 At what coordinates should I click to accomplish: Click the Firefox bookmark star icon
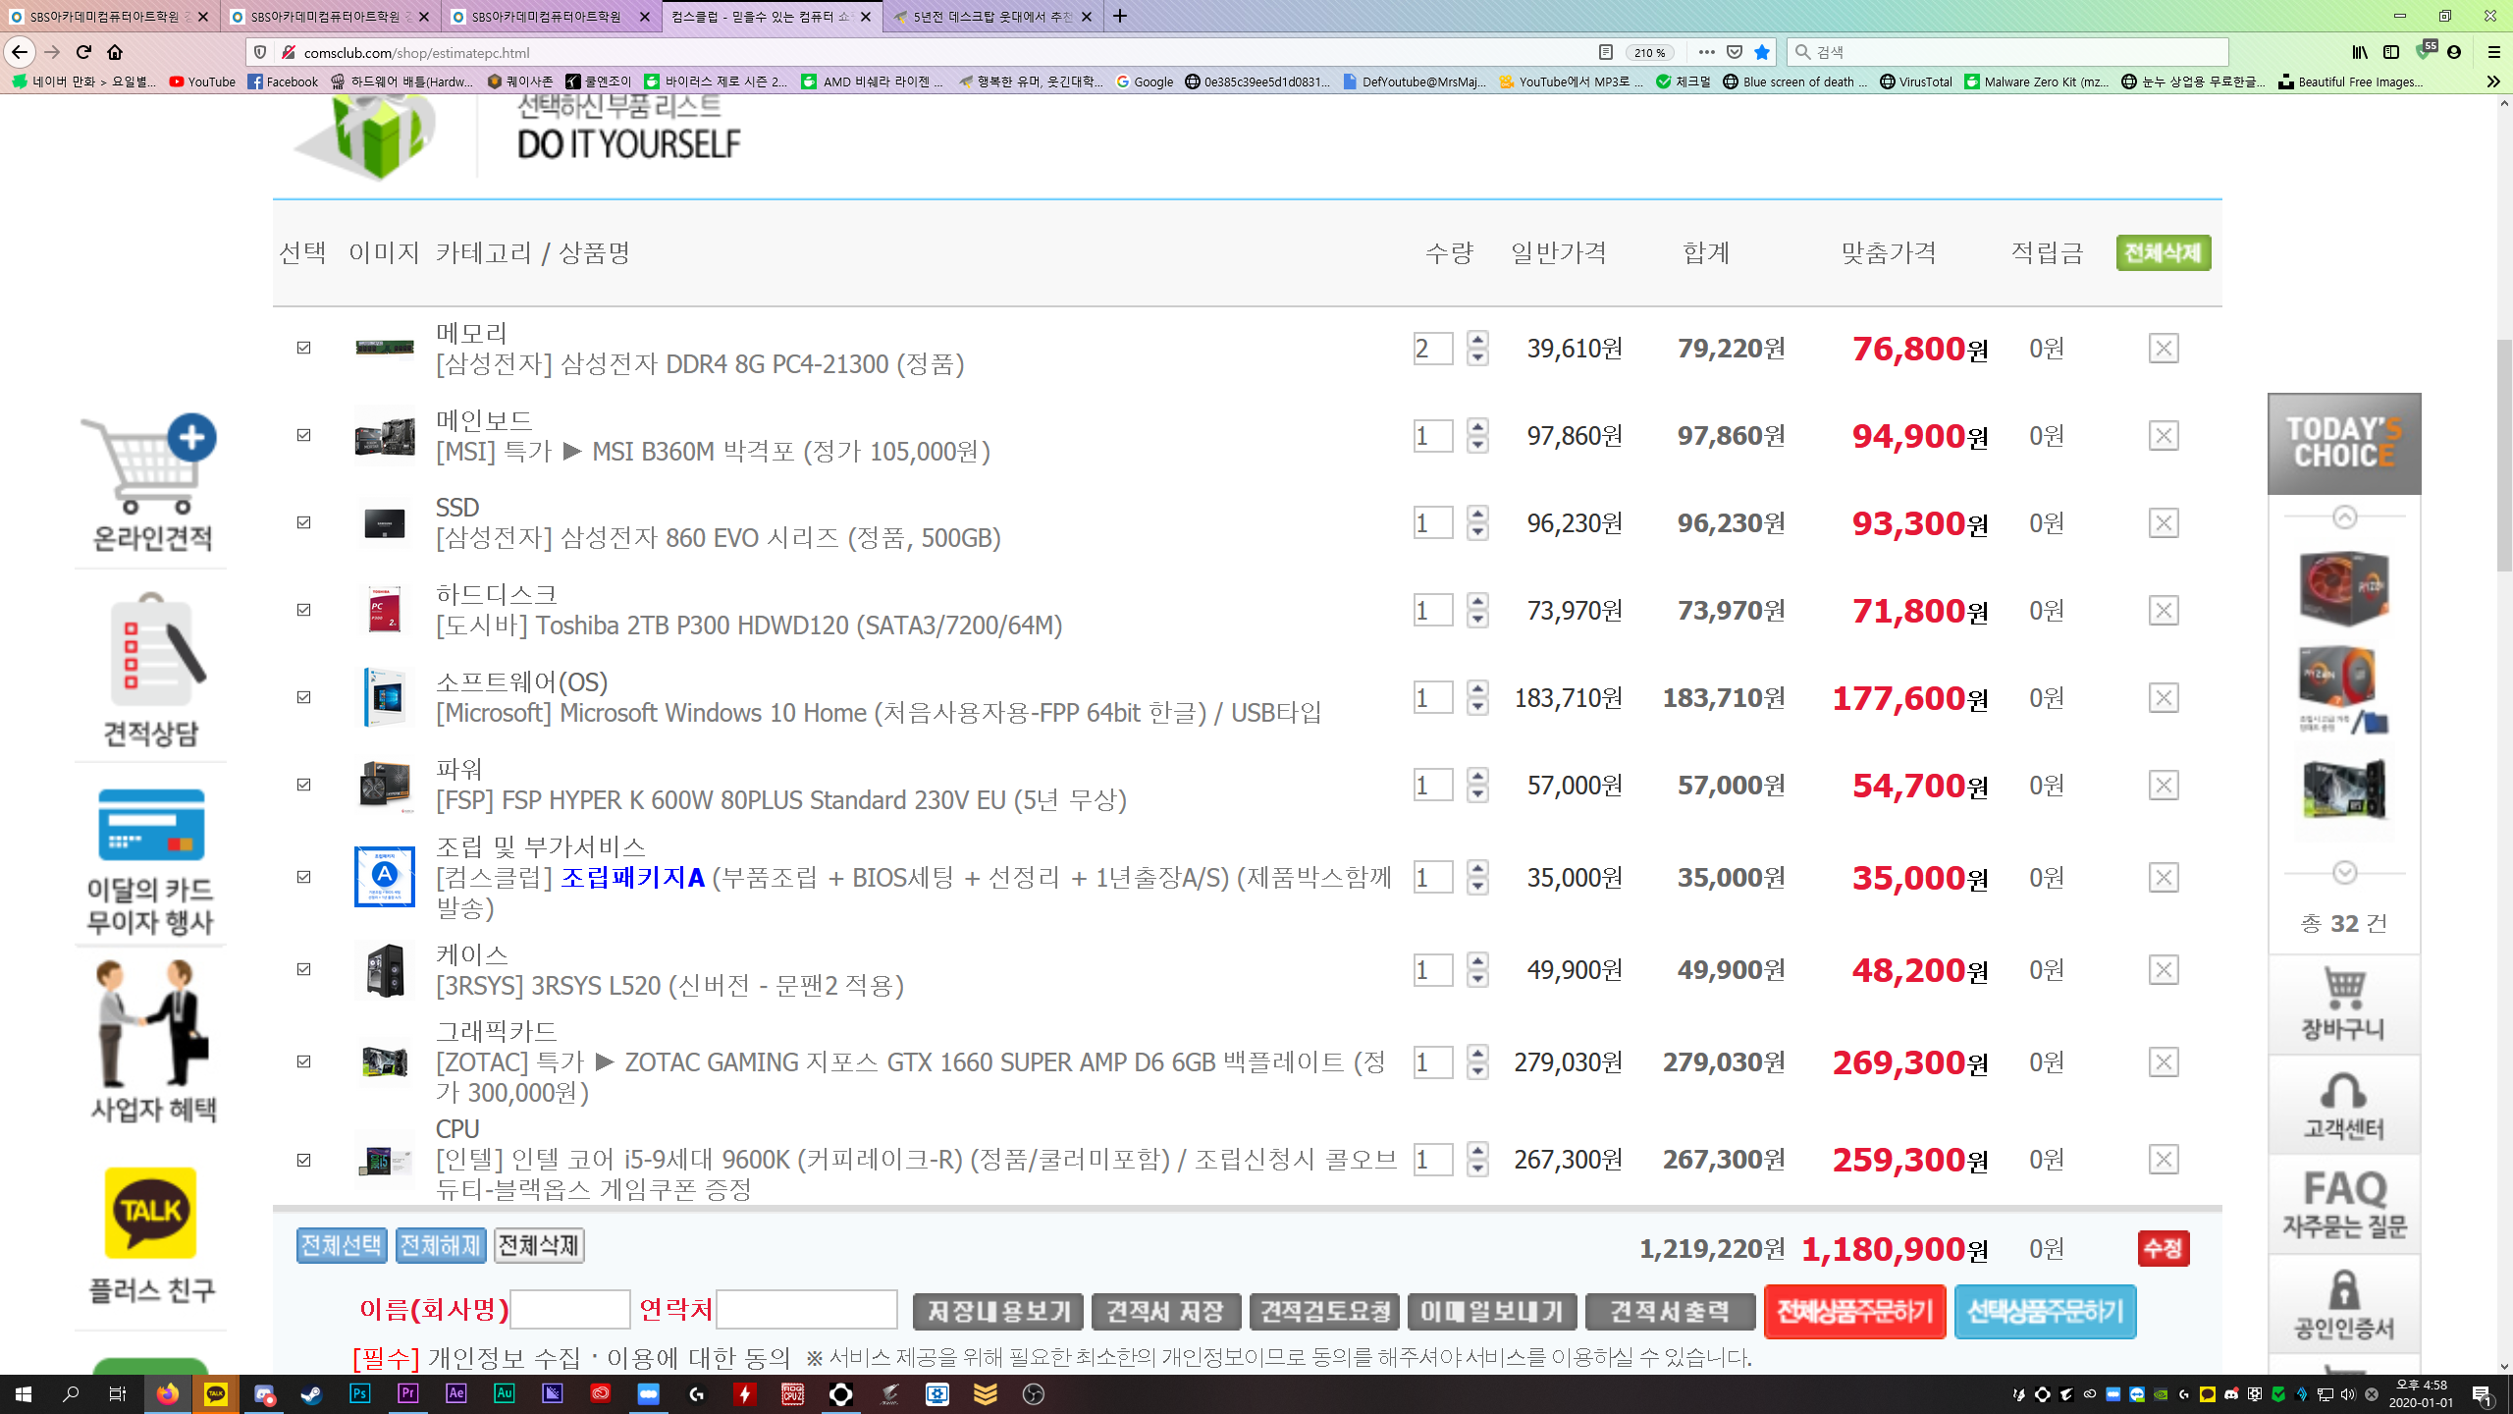click(1762, 52)
